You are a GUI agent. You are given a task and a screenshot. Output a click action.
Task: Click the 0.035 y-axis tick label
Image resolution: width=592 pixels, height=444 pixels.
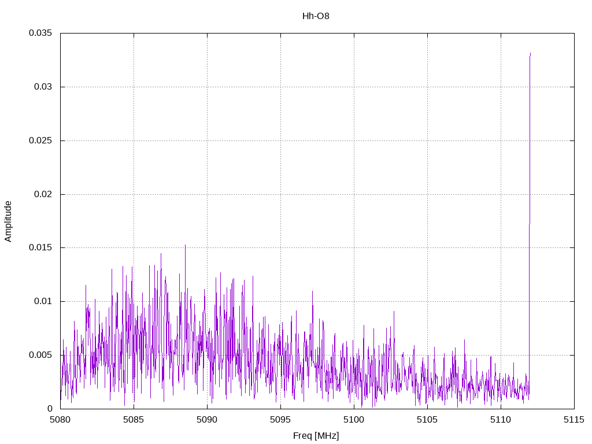[x=40, y=33]
